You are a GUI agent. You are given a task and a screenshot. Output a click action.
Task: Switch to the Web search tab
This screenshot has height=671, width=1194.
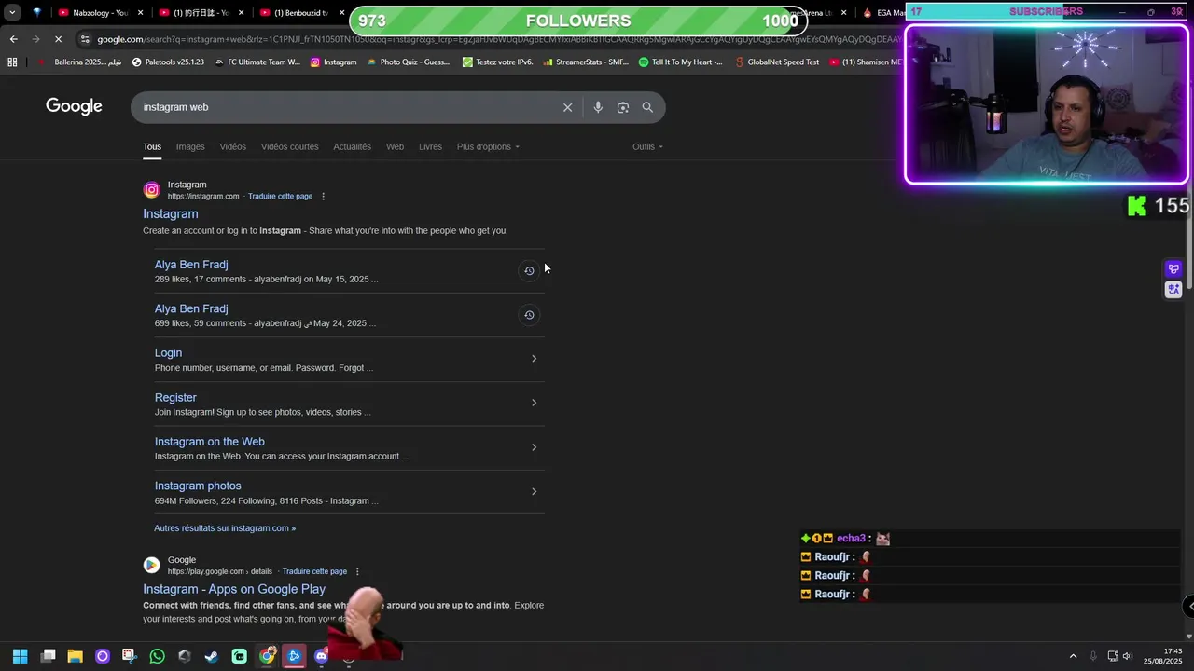[396, 146]
